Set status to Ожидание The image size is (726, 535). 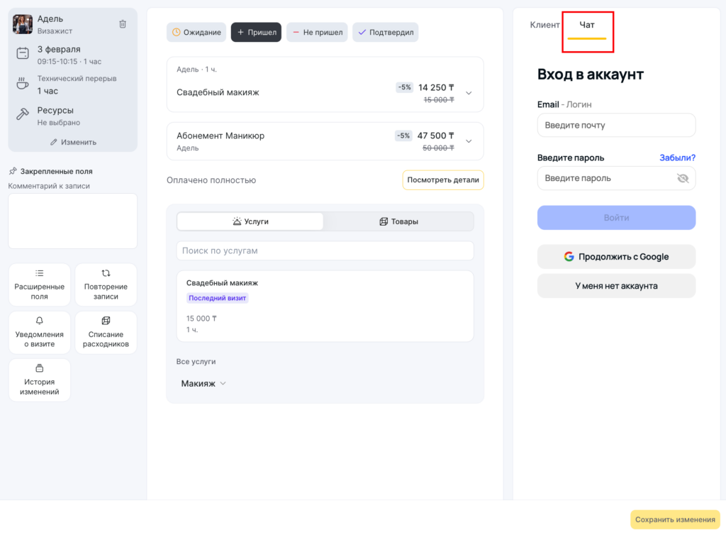coord(197,33)
